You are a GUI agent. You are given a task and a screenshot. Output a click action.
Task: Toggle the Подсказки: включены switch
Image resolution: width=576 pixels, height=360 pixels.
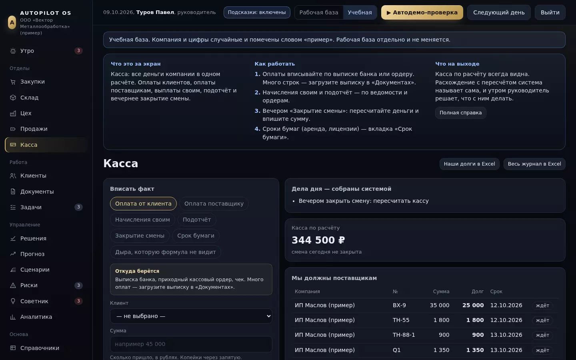point(257,12)
